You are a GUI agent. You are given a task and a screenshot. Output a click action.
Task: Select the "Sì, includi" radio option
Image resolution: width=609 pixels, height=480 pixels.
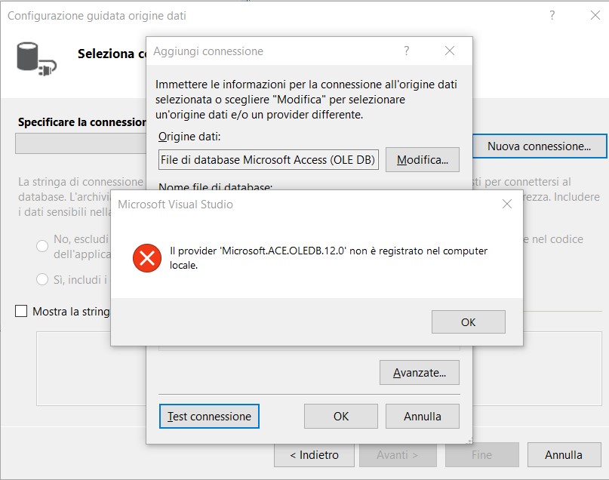click(x=42, y=279)
